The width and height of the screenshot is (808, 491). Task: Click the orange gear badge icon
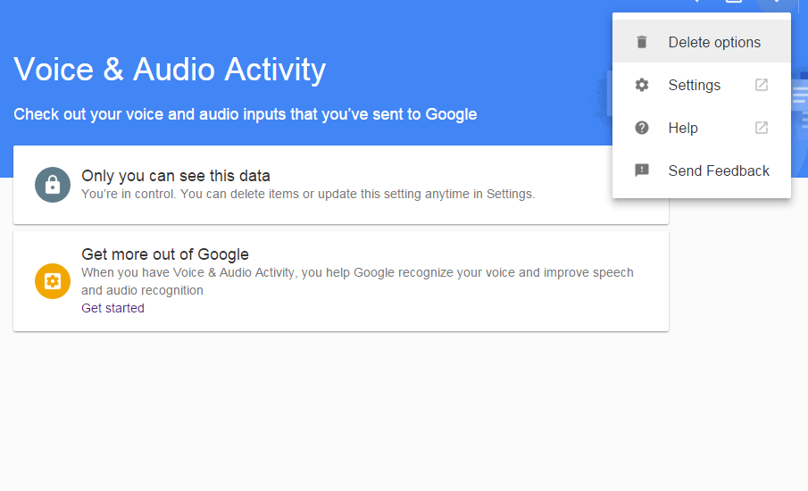pos(53,281)
